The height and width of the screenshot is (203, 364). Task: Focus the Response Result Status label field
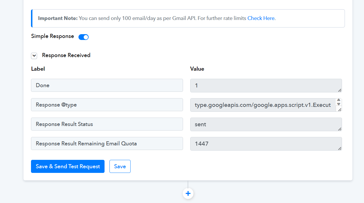click(107, 124)
